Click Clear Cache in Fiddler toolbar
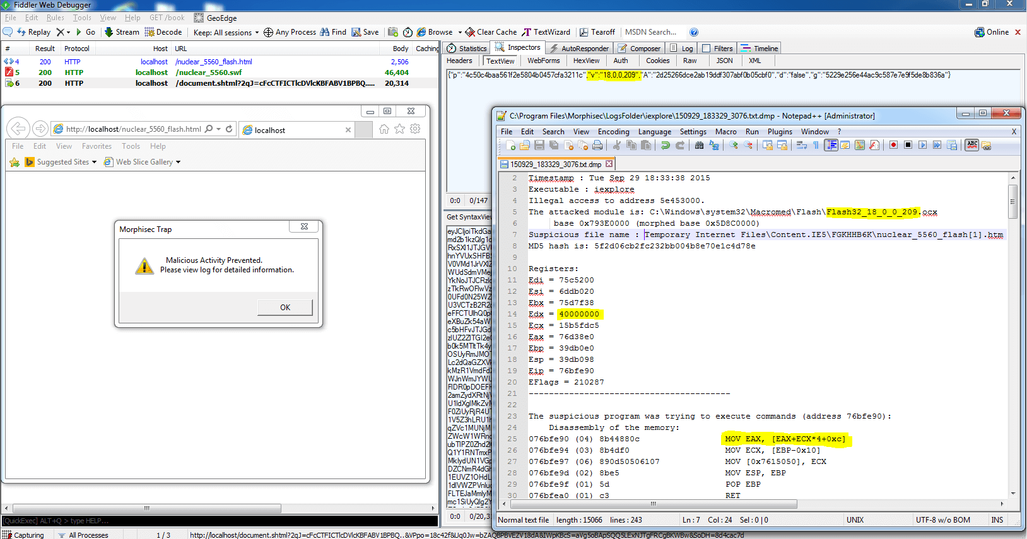The image size is (1027, 539). click(x=491, y=32)
